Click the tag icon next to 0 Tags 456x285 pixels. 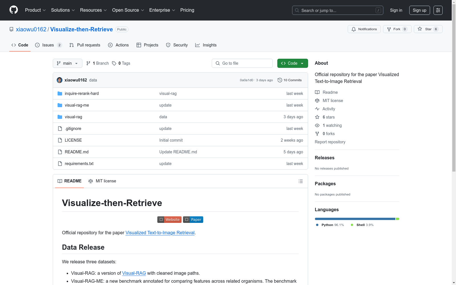(114, 63)
